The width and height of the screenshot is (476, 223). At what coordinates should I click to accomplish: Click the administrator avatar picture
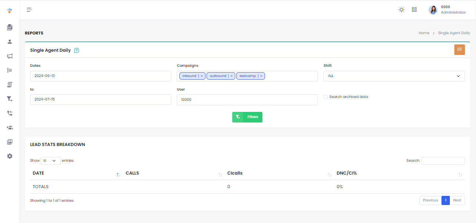coord(433,10)
